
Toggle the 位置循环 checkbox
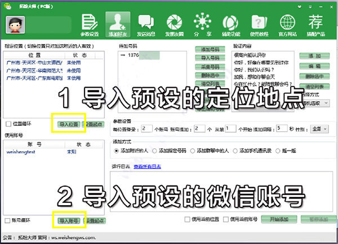(8, 124)
